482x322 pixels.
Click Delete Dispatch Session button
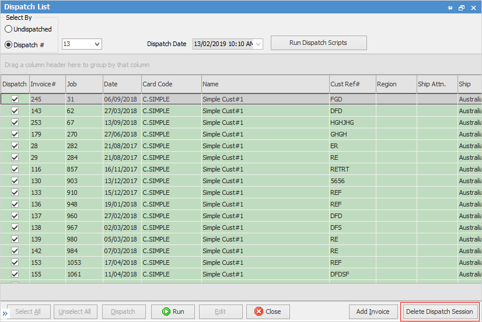click(439, 311)
